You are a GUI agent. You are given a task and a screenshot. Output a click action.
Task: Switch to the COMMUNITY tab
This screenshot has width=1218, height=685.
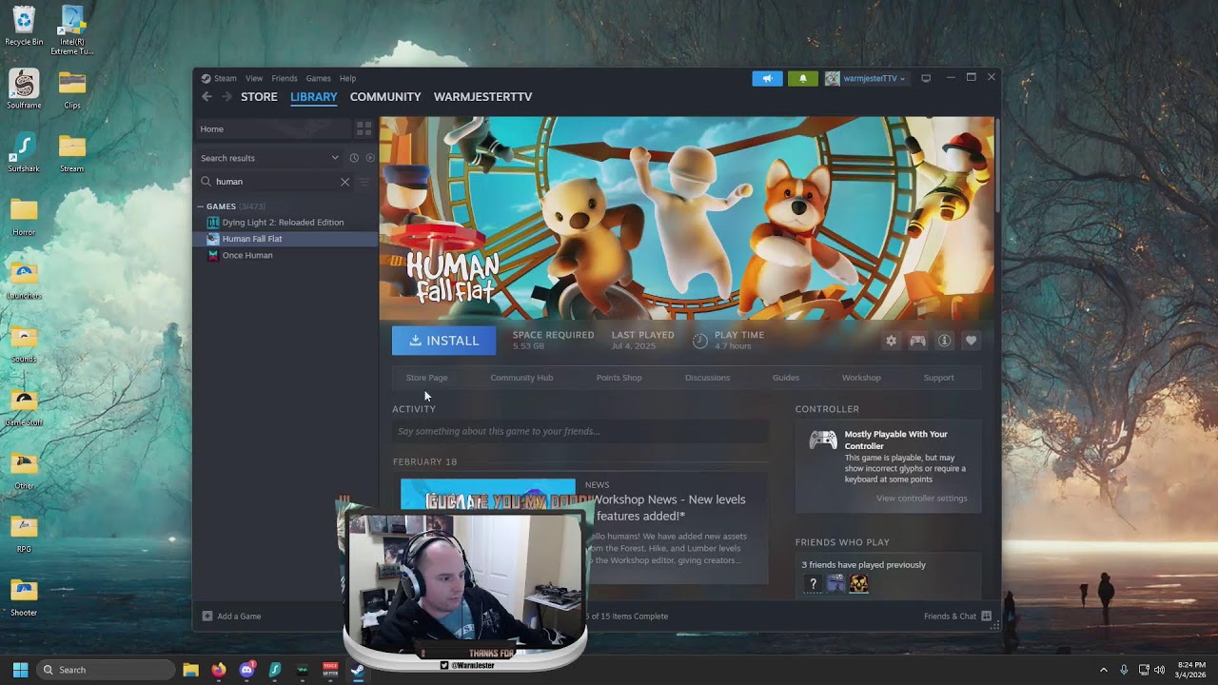pos(385,97)
